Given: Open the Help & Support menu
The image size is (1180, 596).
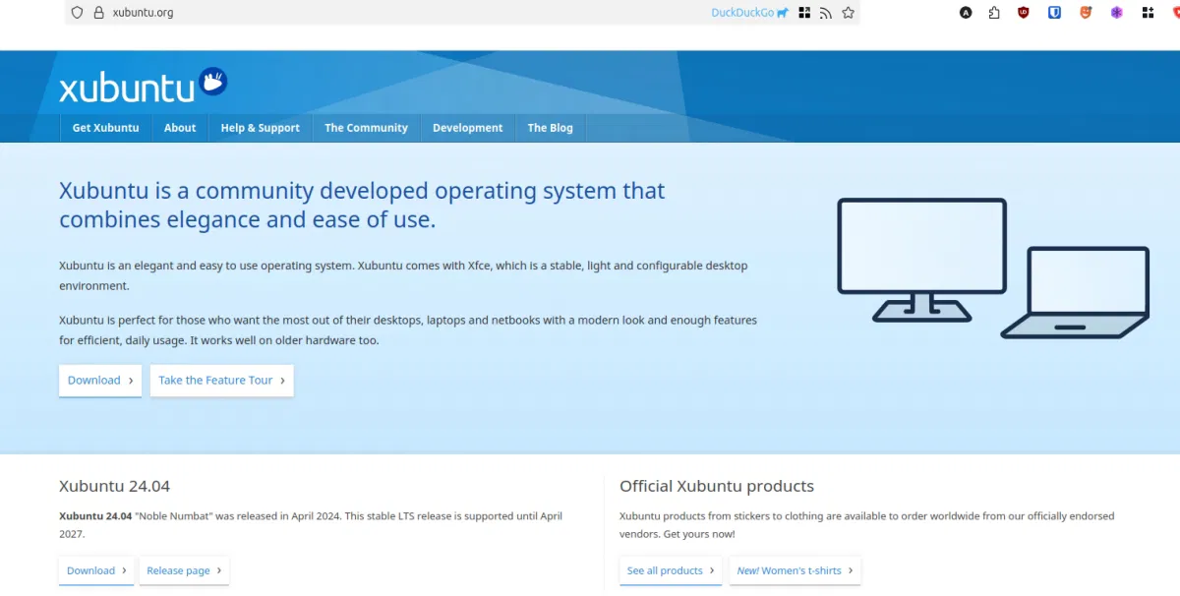Looking at the screenshot, I should click(260, 128).
